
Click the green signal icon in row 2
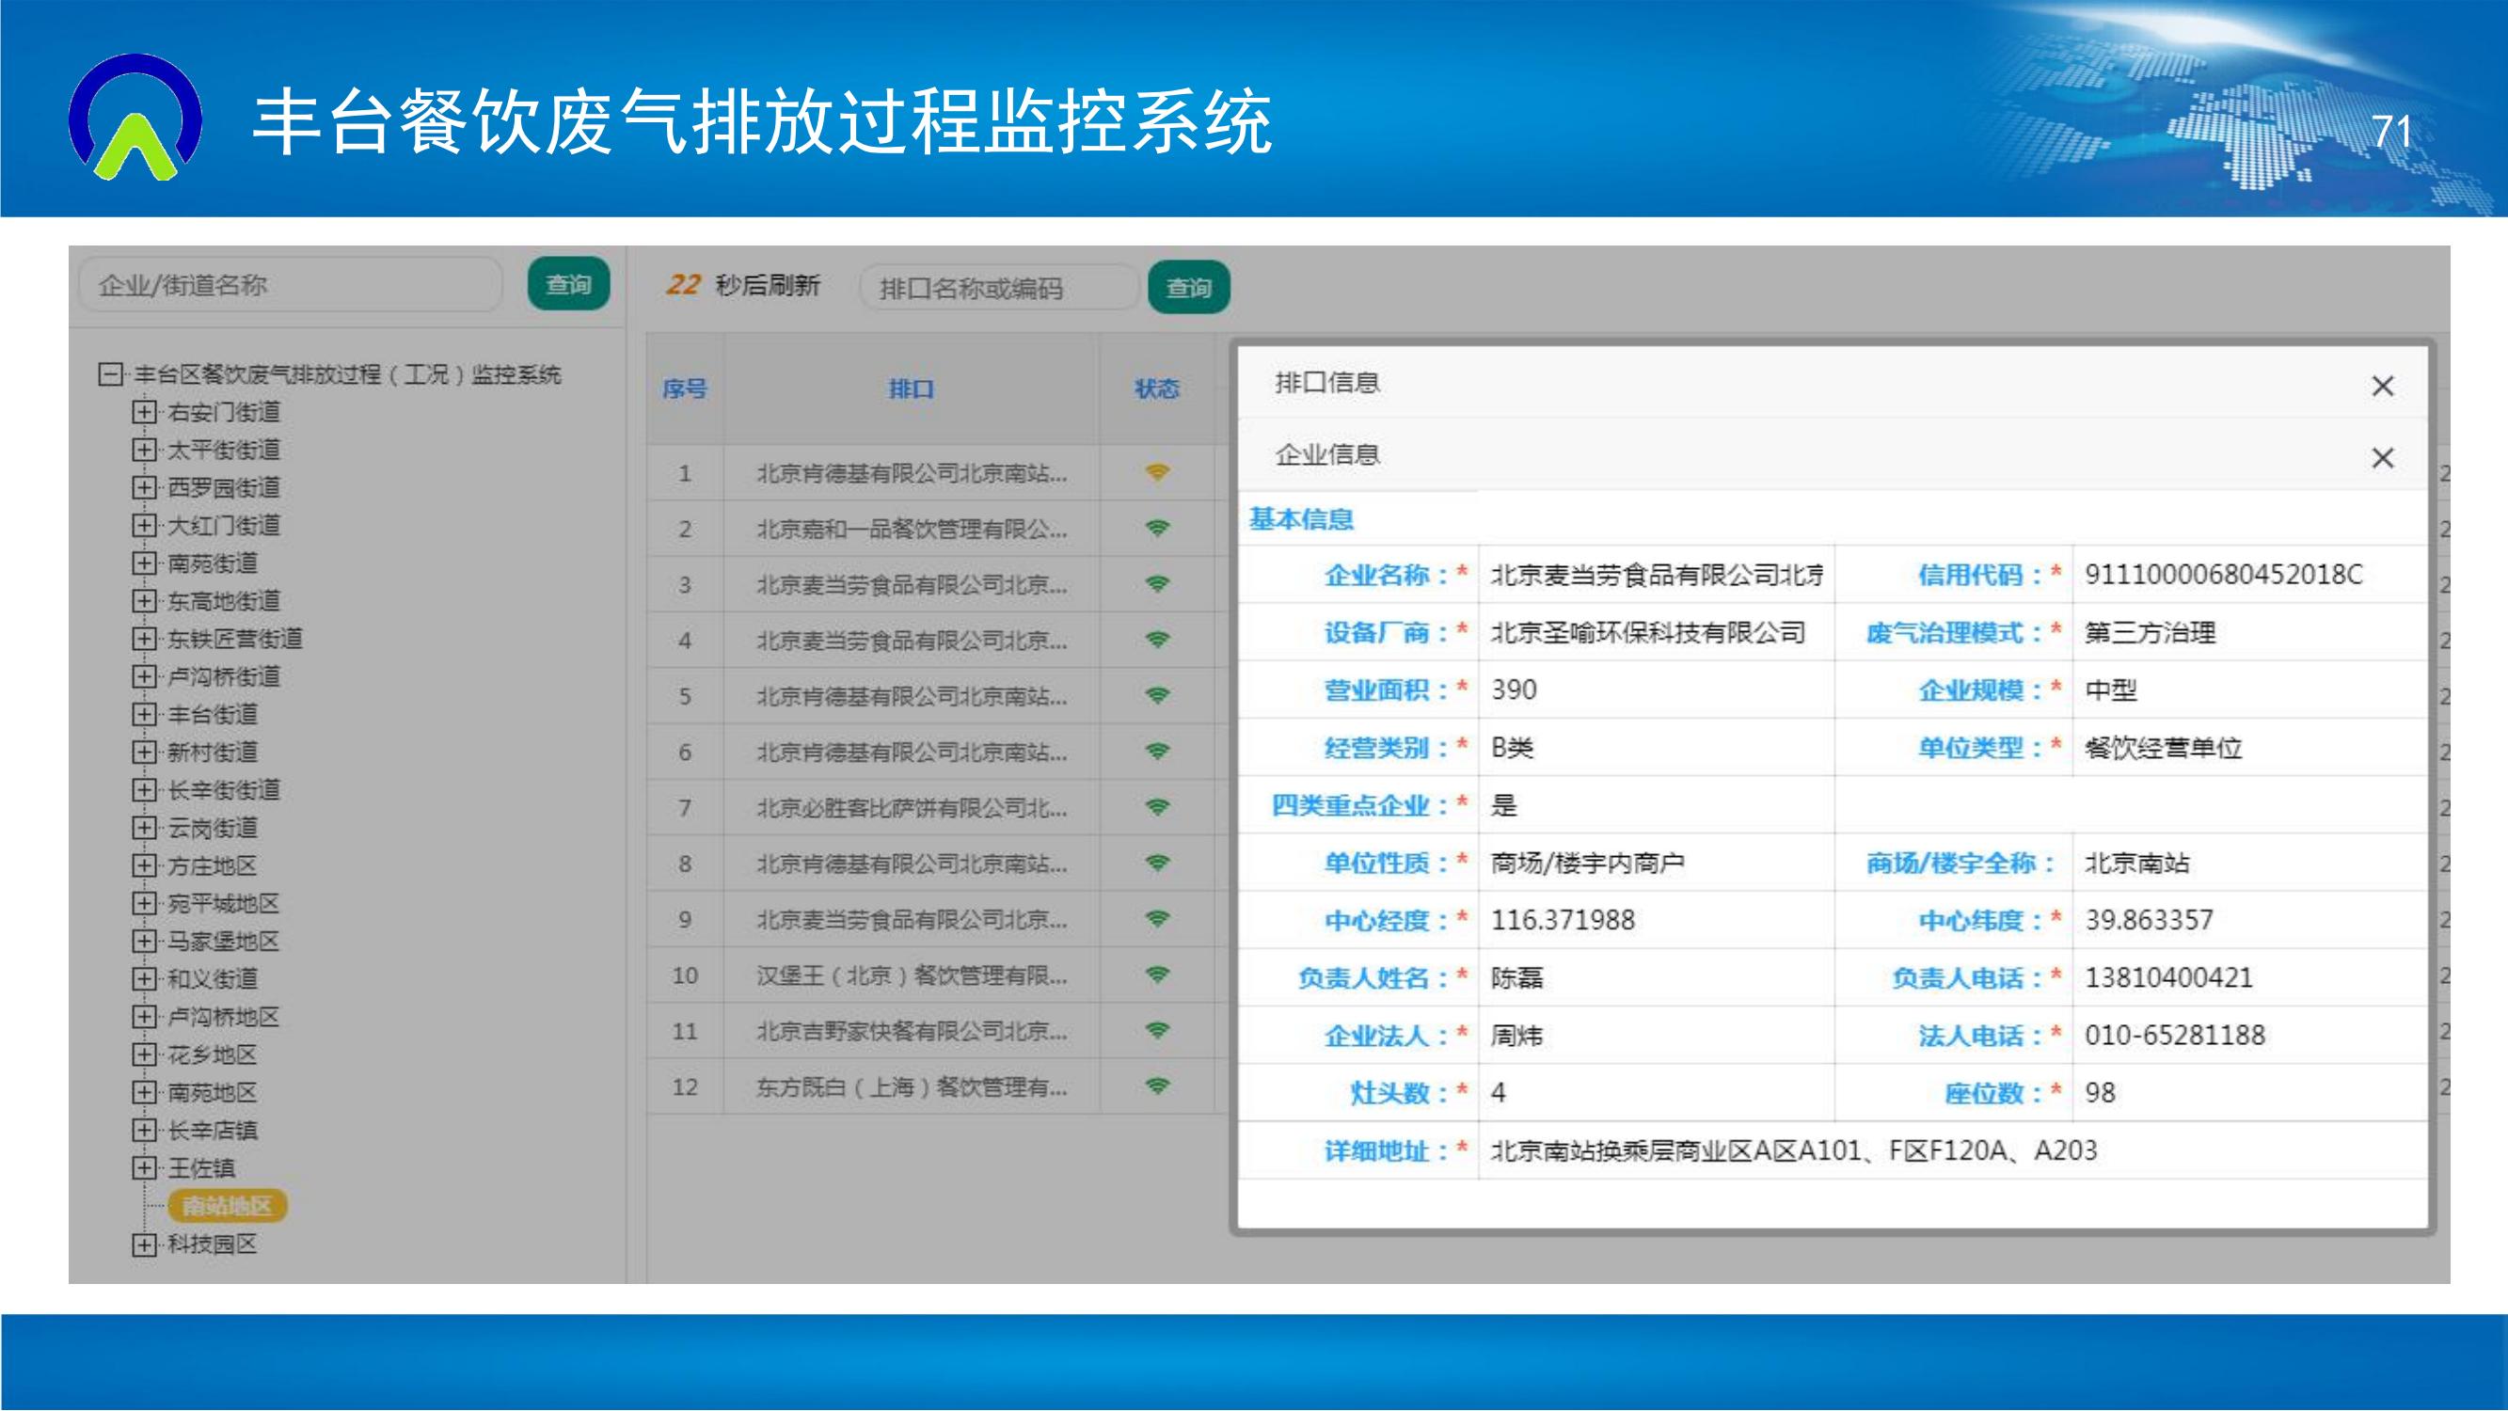tap(1157, 529)
